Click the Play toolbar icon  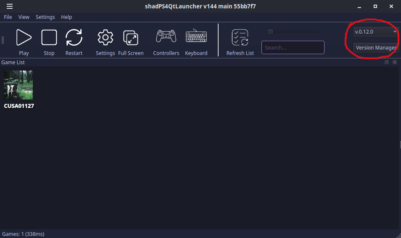coord(24,37)
